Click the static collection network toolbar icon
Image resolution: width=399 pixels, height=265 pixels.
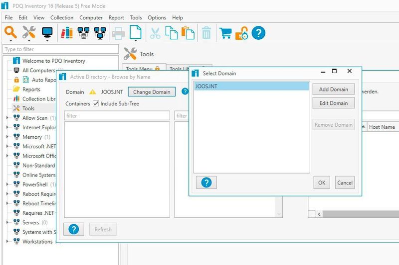pos(100,33)
